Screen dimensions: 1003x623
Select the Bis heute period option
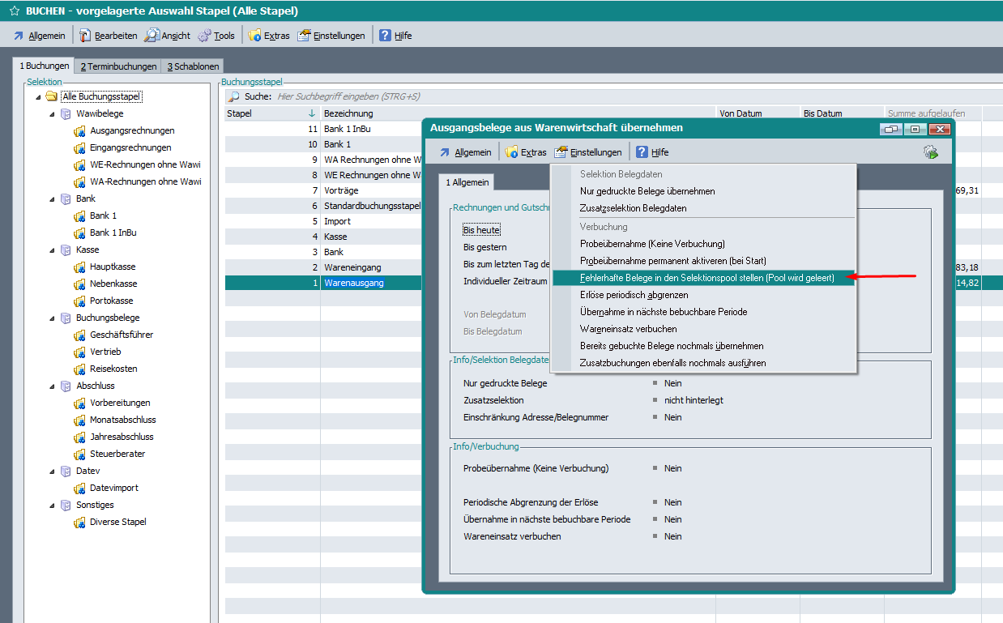click(481, 230)
